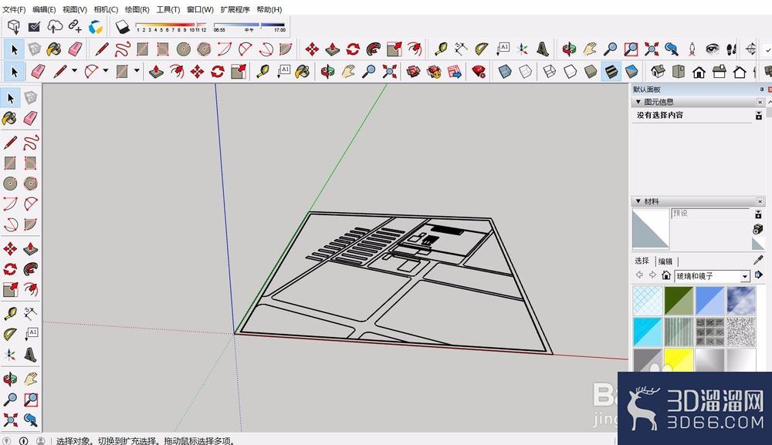The image size is (772, 445).
Task: Enable Wireframe face style
Action: click(550, 72)
